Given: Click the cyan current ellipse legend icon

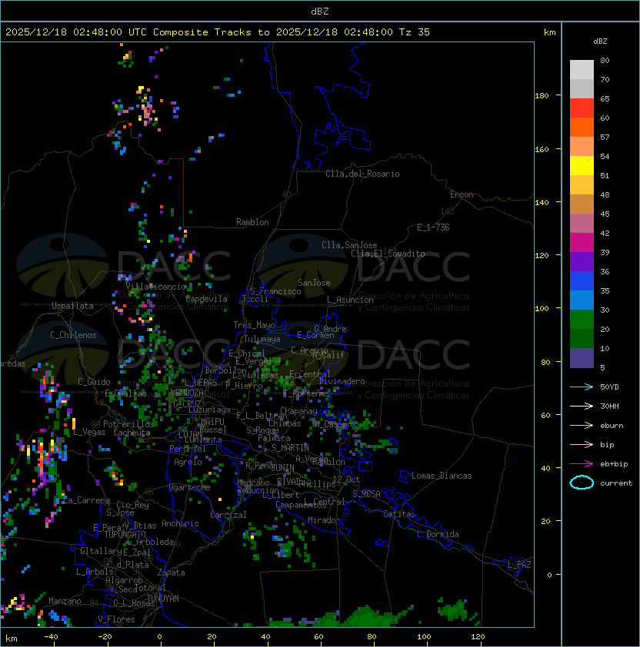Looking at the screenshot, I should tap(582, 483).
